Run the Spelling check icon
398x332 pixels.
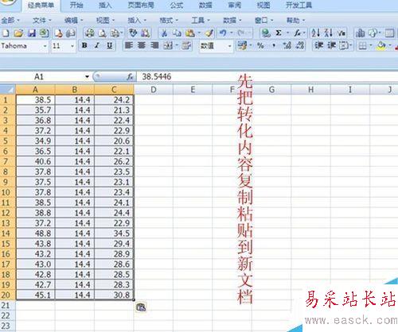tap(133, 33)
